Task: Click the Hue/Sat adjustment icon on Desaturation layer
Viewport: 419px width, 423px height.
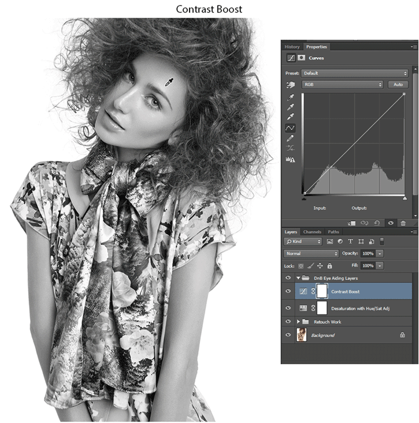Action: (x=303, y=308)
